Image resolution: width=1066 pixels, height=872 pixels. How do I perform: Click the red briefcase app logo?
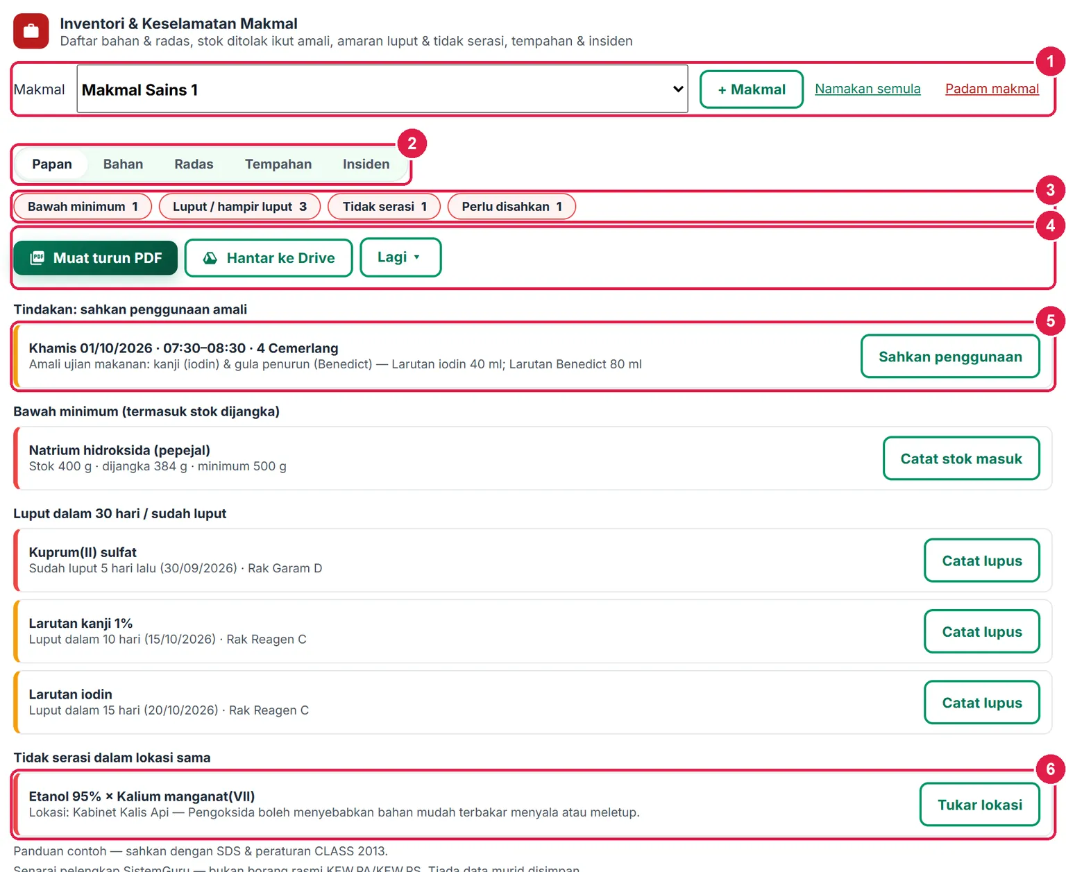31,31
